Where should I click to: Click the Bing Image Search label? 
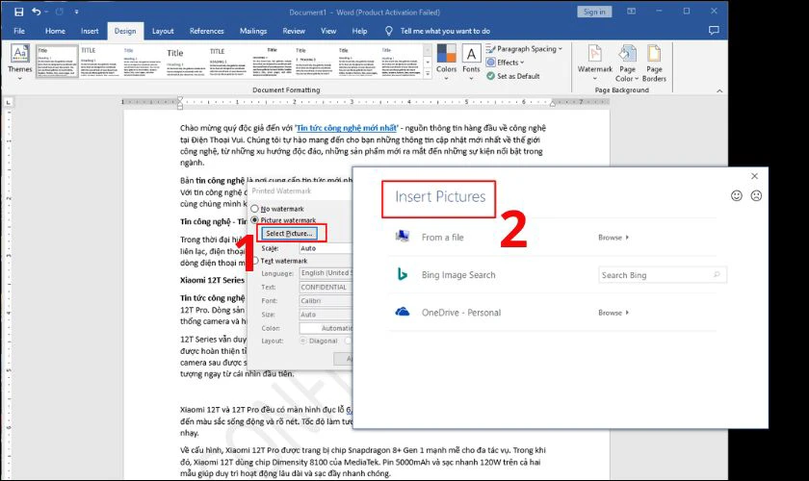(x=458, y=275)
